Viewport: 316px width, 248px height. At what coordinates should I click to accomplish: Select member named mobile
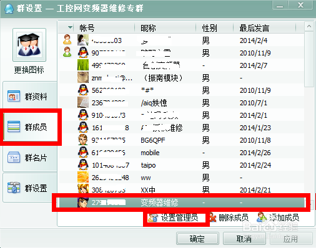pos(181,153)
